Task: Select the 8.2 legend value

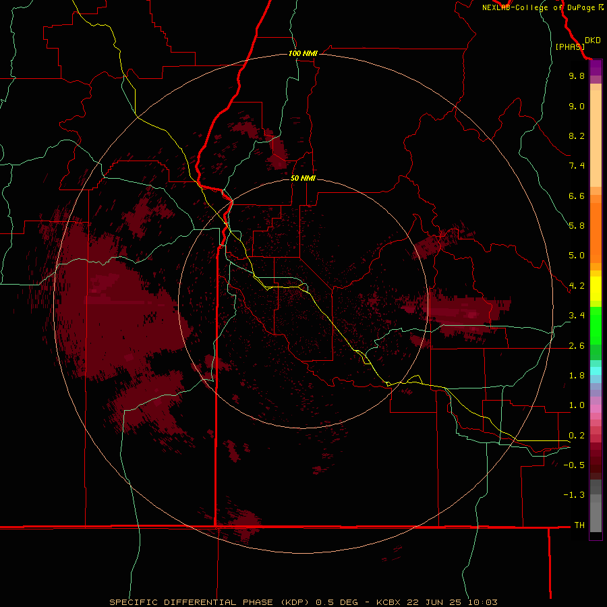Action: pyautogui.click(x=577, y=136)
